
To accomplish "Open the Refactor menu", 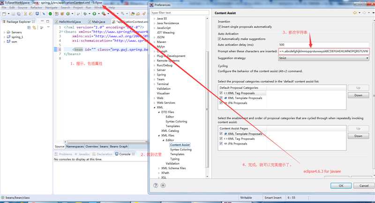I will click(36, 7).
